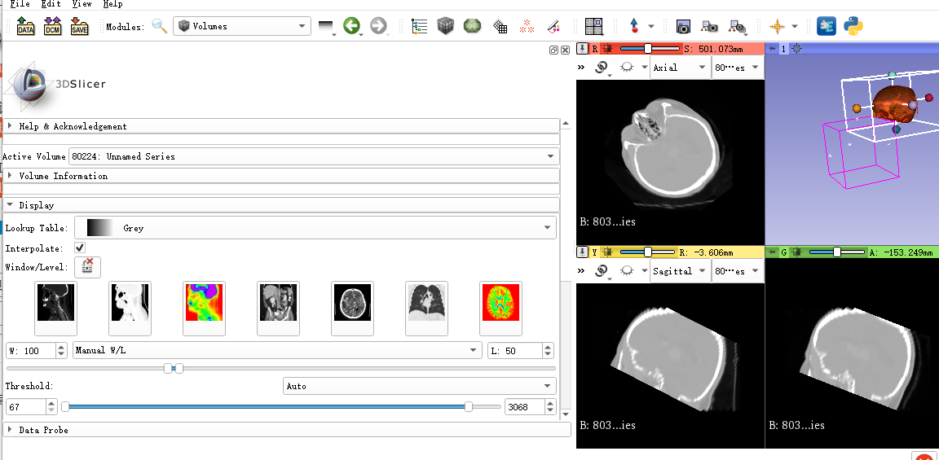Open the Axial orientation dropdown

[680, 68]
